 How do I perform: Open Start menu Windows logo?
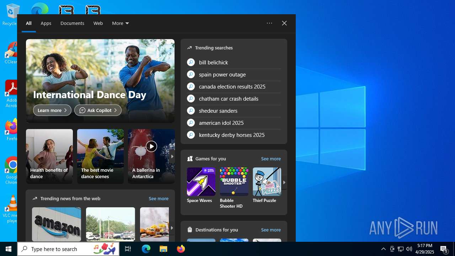click(9, 249)
